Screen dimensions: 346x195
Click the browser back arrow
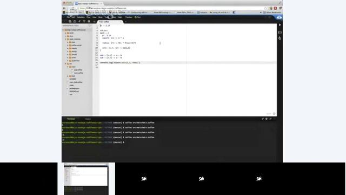point(64,8)
